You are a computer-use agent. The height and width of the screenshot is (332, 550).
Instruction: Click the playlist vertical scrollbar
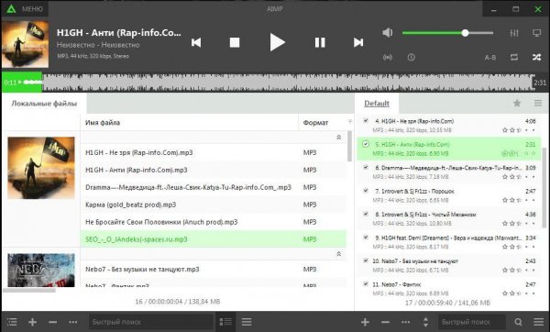[544, 188]
